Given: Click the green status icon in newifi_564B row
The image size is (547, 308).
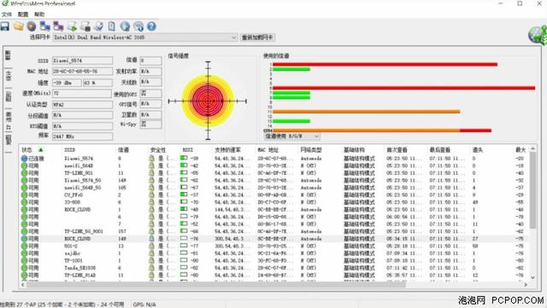Looking at the screenshot, I should coord(24,166).
